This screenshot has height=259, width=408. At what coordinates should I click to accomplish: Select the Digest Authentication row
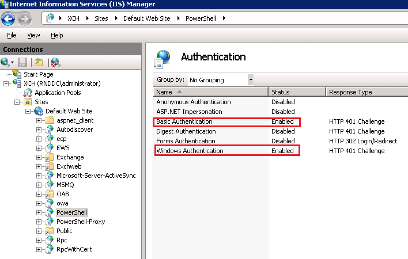(x=281, y=131)
